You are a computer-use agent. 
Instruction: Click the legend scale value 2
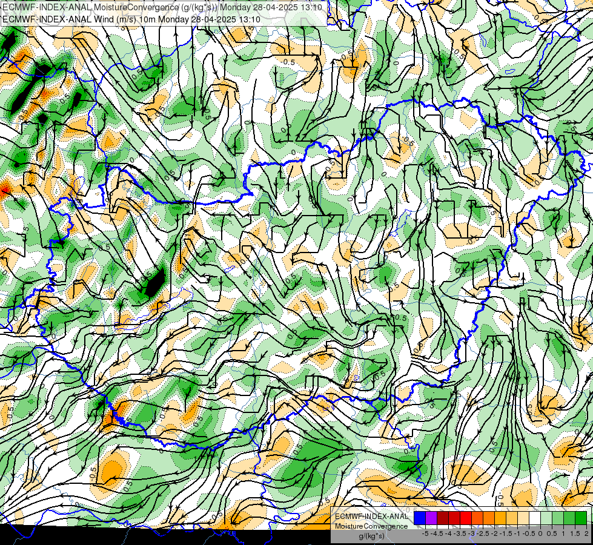coord(586,533)
